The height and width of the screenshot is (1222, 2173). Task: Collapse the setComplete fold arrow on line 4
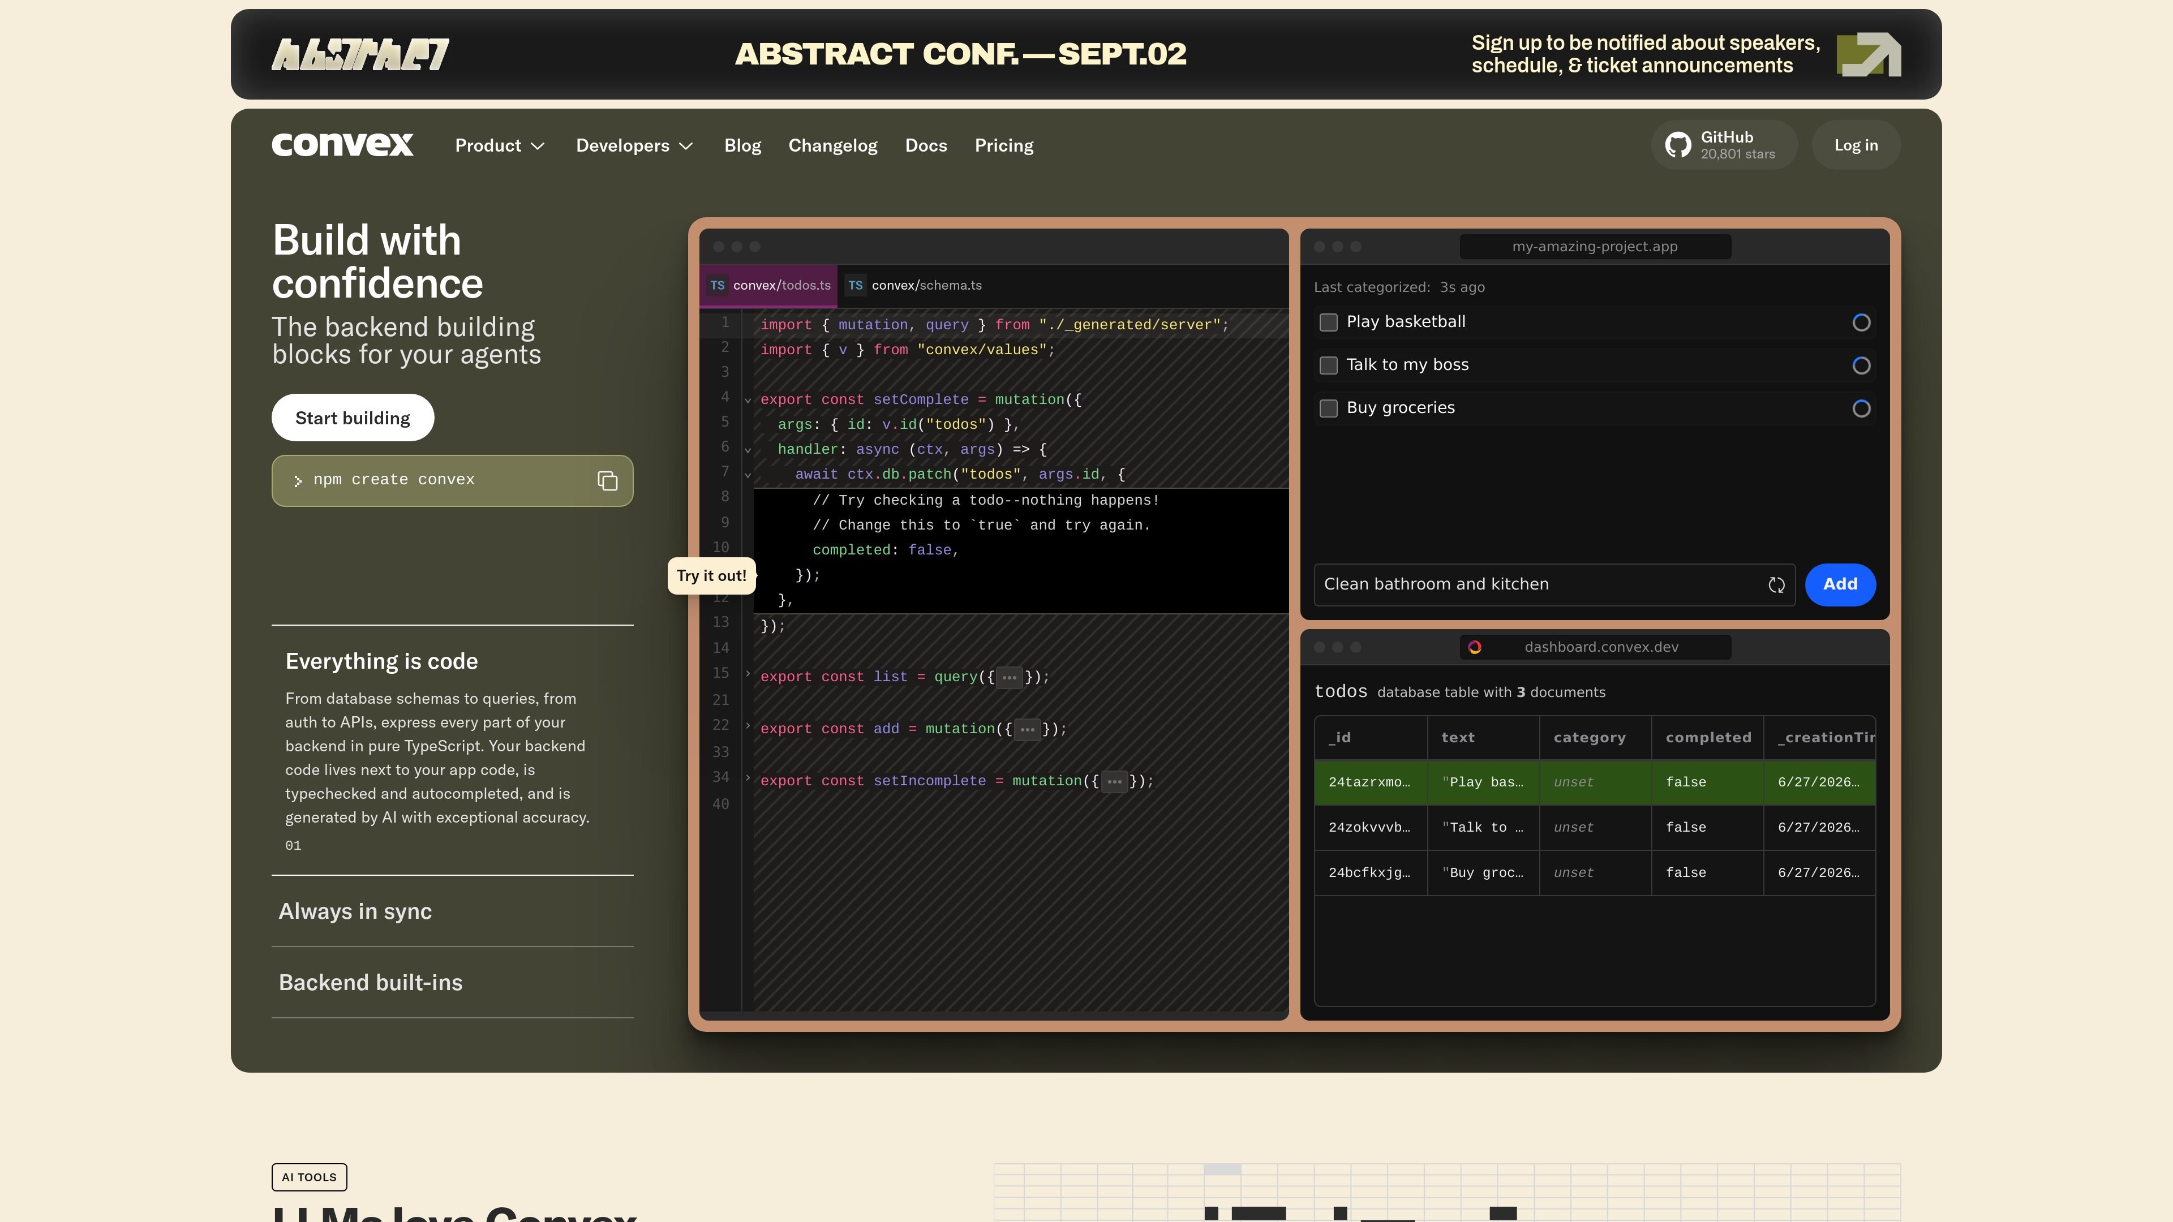coord(748,401)
